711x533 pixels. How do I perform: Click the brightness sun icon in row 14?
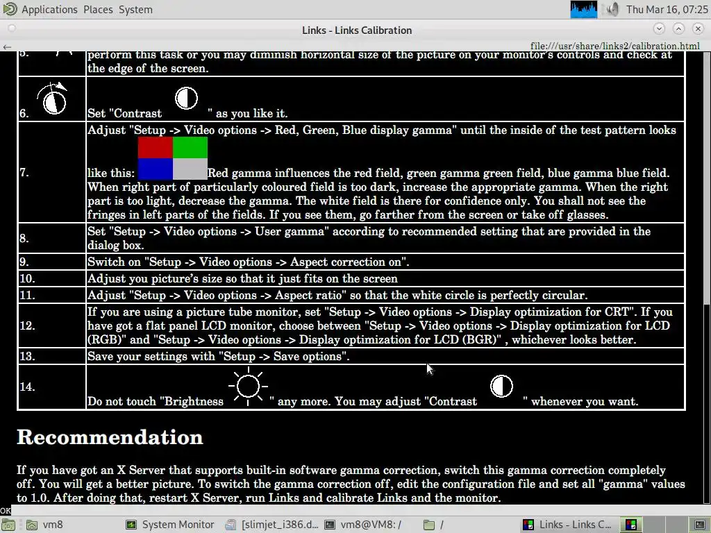248,387
